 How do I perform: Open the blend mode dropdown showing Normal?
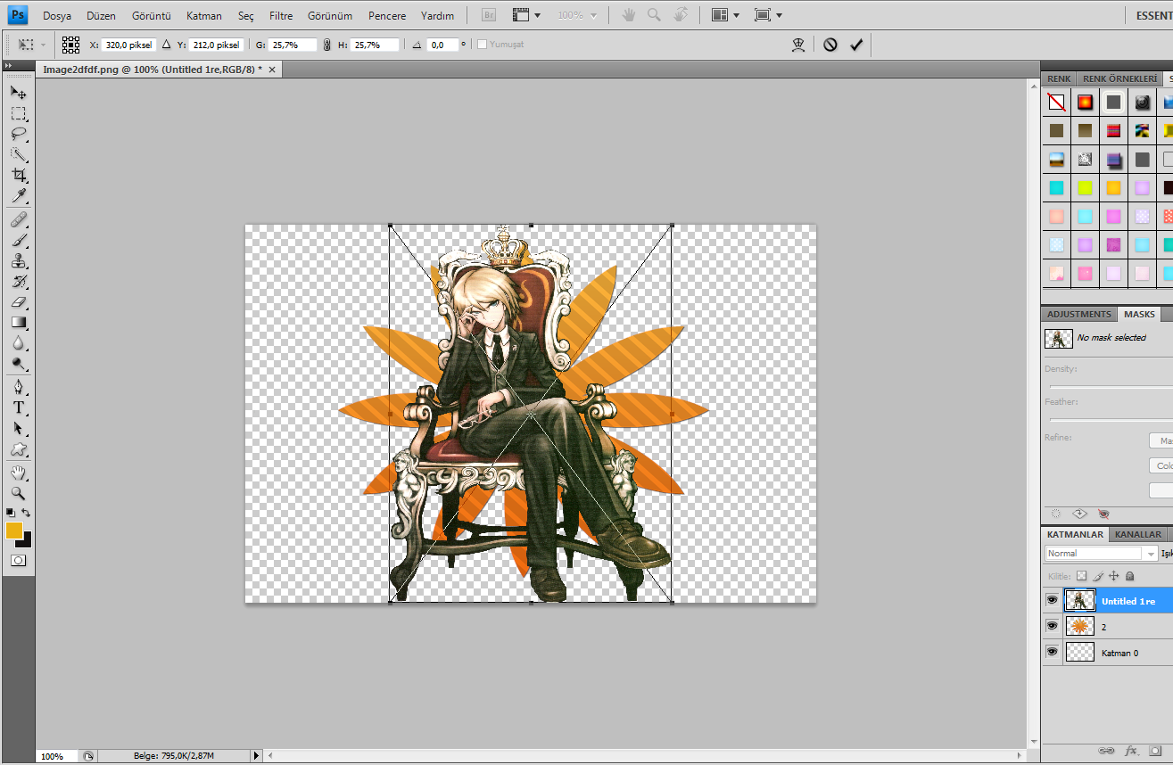pos(1101,554)
